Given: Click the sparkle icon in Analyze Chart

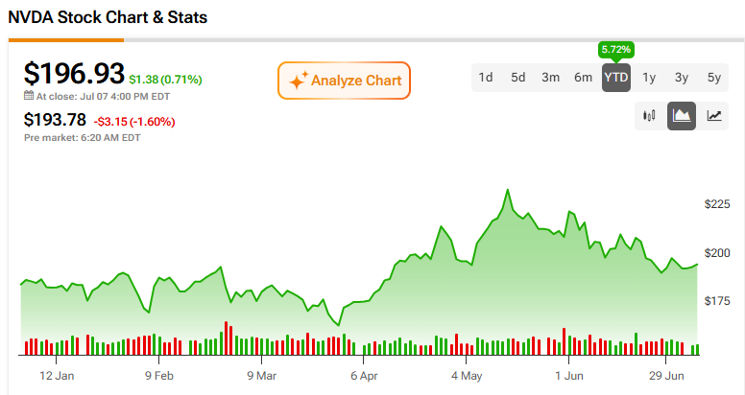Looking at the screenshot, I should click(x=298, y=81).
